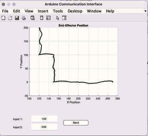Image resolution: width=148 pixels, height=136 pixels.
Task: Click the x-axis tick label 200
Action: point(78,98)
